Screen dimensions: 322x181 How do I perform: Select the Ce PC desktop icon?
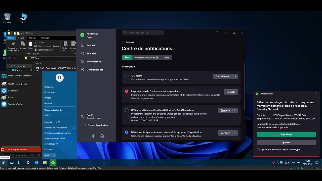tap(23, 18)
